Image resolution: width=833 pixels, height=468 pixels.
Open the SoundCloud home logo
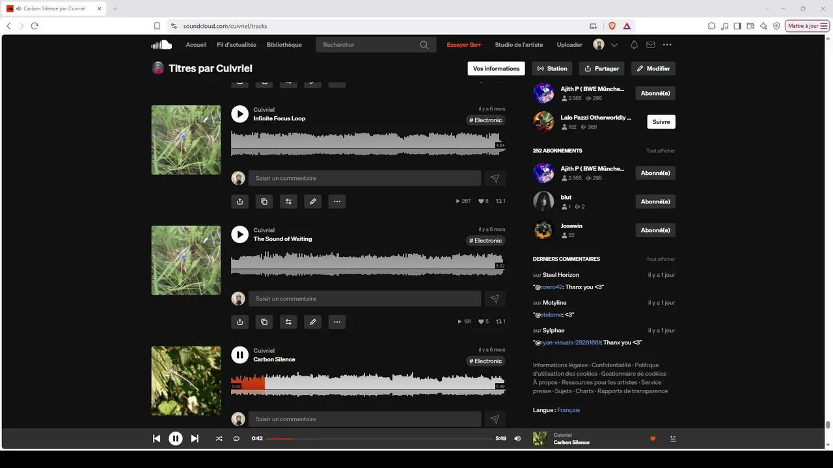click(x=161, y=45)
